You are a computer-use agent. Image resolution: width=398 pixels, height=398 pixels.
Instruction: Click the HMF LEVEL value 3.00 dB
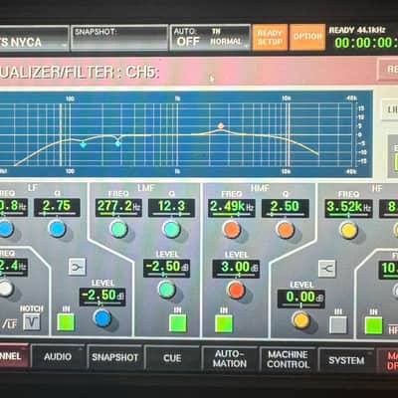[x=236, y=269]
